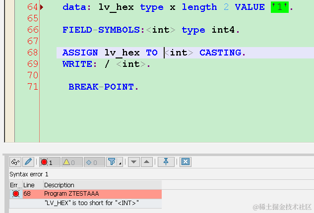Click the length keyword on line 64

tap(199, 7)
